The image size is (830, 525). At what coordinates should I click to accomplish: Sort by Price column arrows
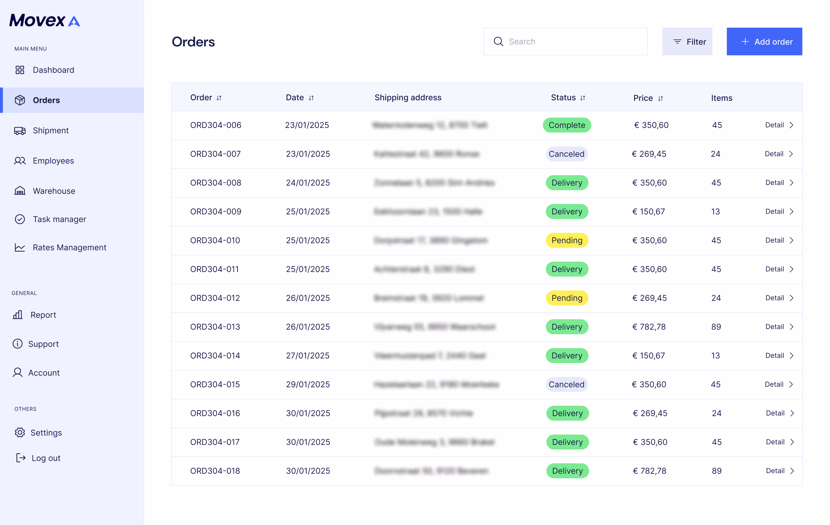(x=660, y=98)
